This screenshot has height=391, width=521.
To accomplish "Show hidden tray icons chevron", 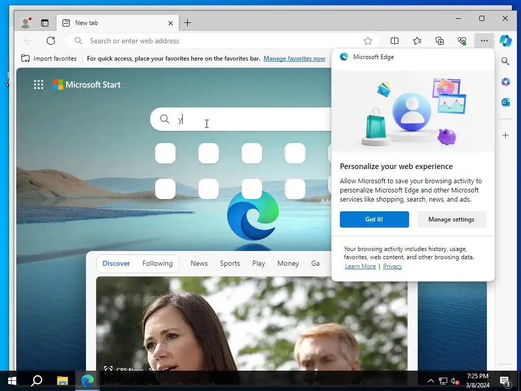I will point(430,381).
